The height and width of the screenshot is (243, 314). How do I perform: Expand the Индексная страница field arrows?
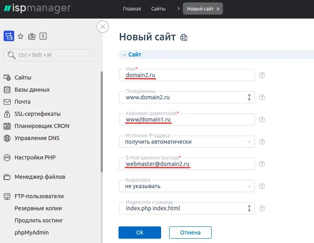(249, 208)
